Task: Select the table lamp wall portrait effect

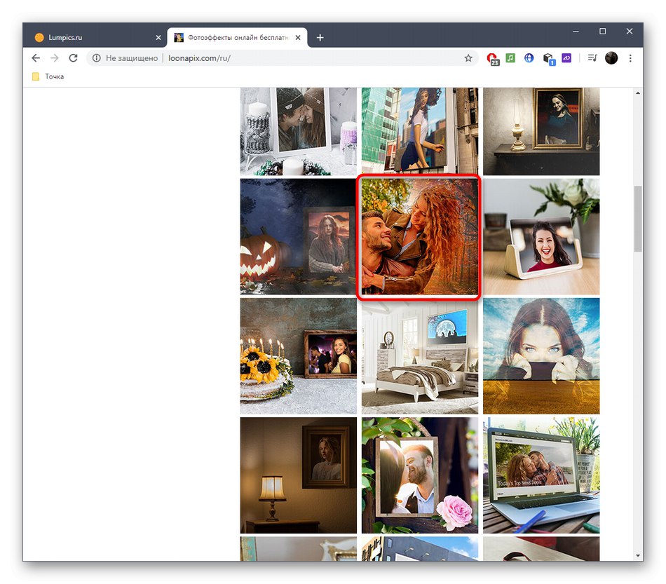Action: [298, 475]
